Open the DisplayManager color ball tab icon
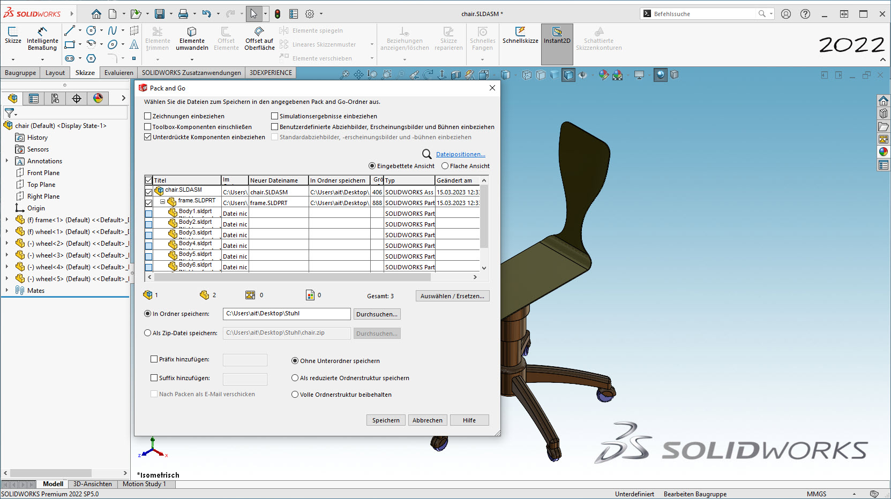 [x=98, y=98]
